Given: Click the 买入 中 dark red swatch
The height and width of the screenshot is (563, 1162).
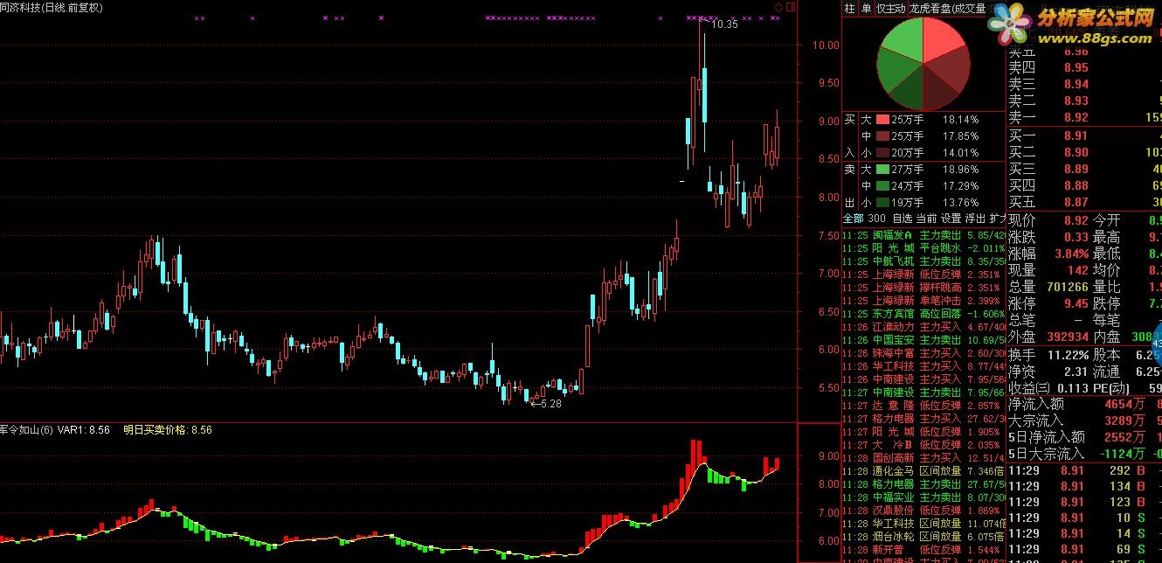Looking at the screenshot, I should click(882, 136).
